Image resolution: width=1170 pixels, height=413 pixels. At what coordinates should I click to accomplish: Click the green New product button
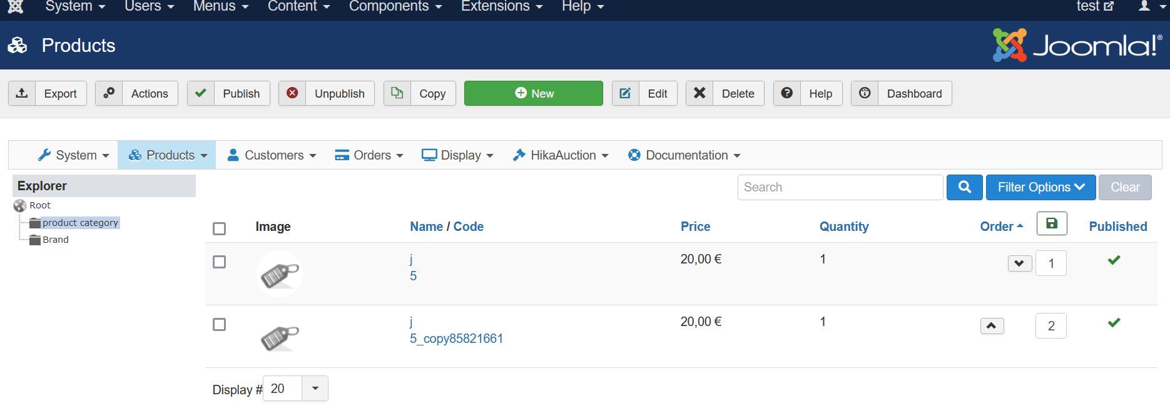(x=534, y=93)
